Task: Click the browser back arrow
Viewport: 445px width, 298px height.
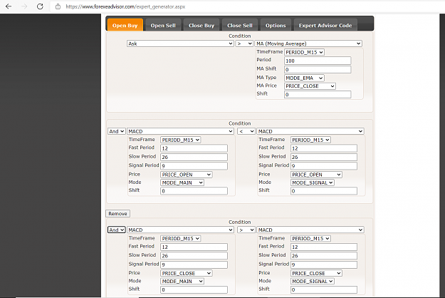Action: point(9,6)
